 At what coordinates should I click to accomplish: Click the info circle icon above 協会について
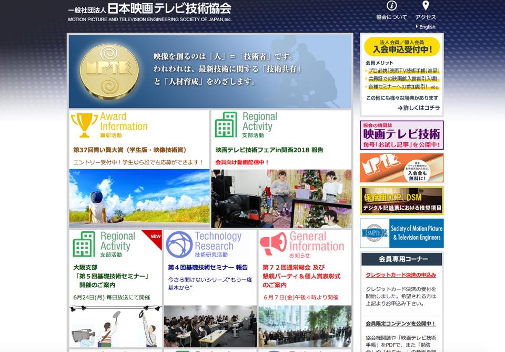(391, 6)
